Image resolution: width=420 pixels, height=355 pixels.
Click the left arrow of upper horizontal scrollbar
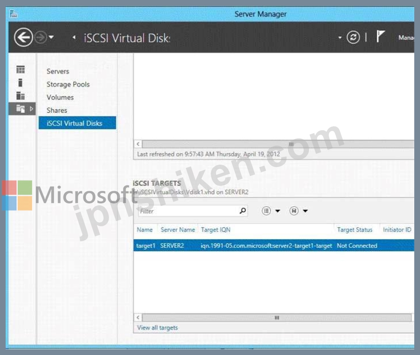138,144
